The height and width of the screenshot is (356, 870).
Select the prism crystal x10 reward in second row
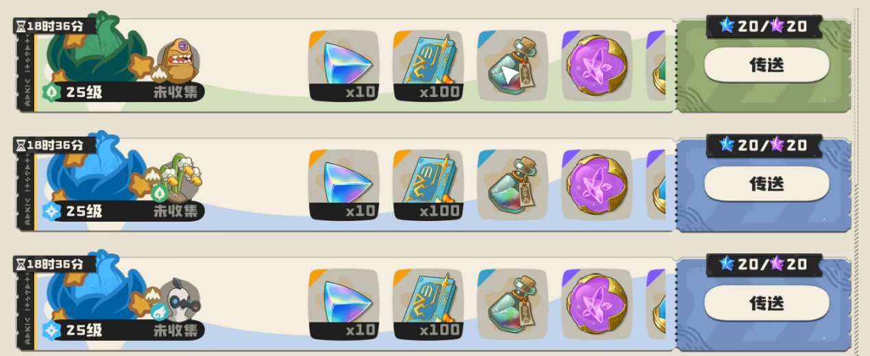[343, 185]
